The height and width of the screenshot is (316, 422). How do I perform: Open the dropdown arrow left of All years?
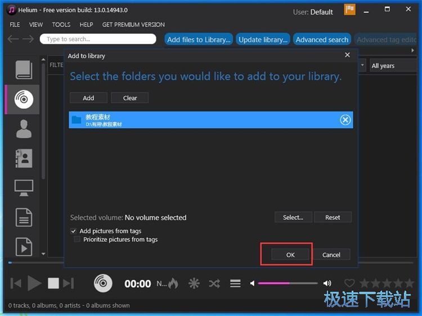(362, 65)
